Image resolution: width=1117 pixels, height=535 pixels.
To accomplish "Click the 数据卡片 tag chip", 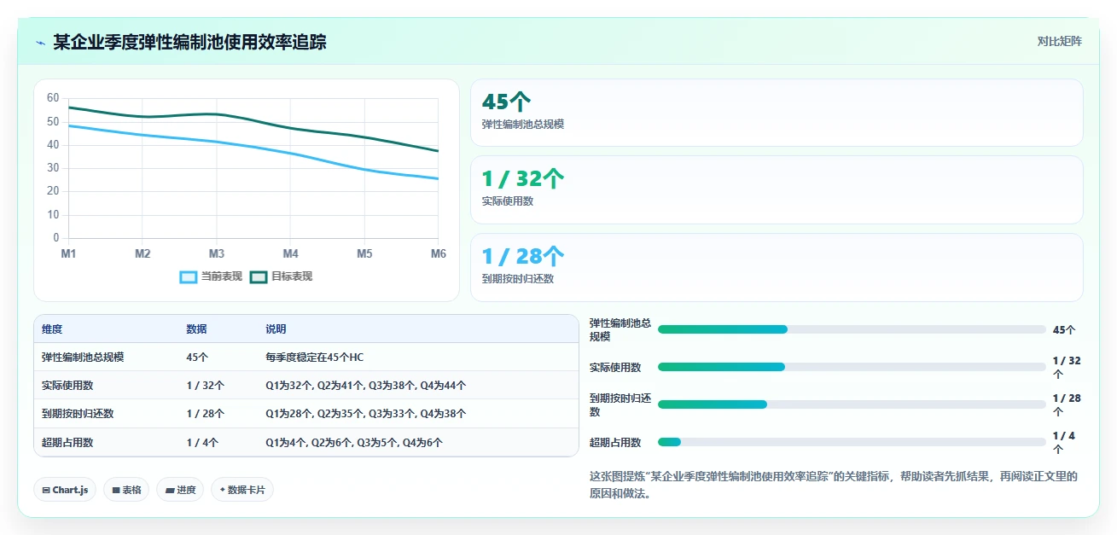I will (242, 490).
